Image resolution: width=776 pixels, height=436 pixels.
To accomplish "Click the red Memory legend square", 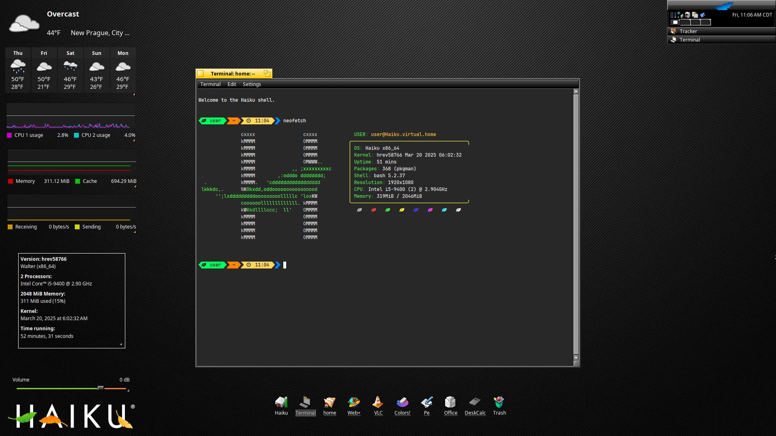I will [x=11, y=181].
